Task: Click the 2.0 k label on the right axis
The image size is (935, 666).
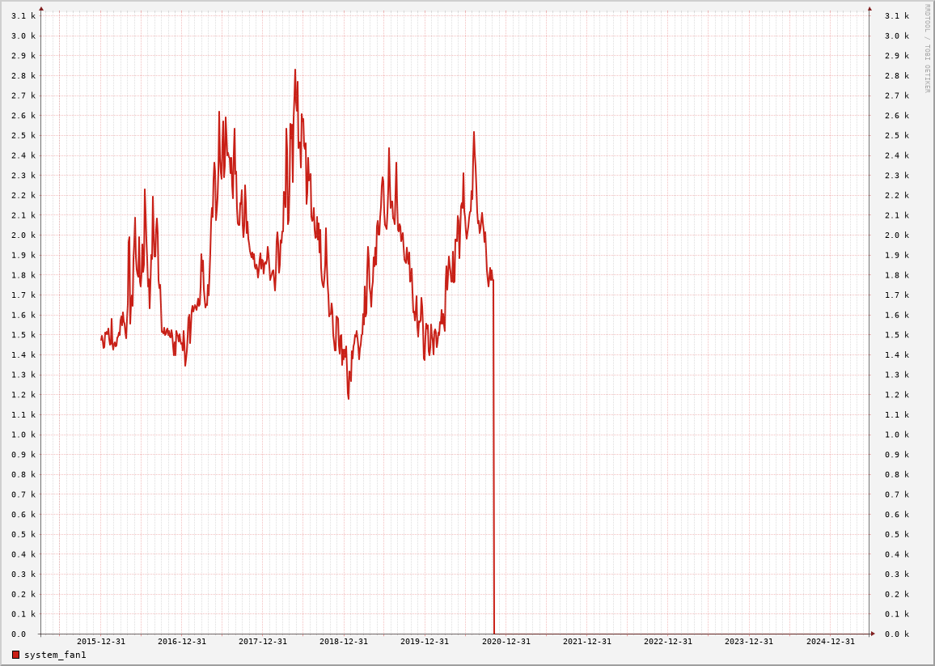Action: [x=896, y=235]
